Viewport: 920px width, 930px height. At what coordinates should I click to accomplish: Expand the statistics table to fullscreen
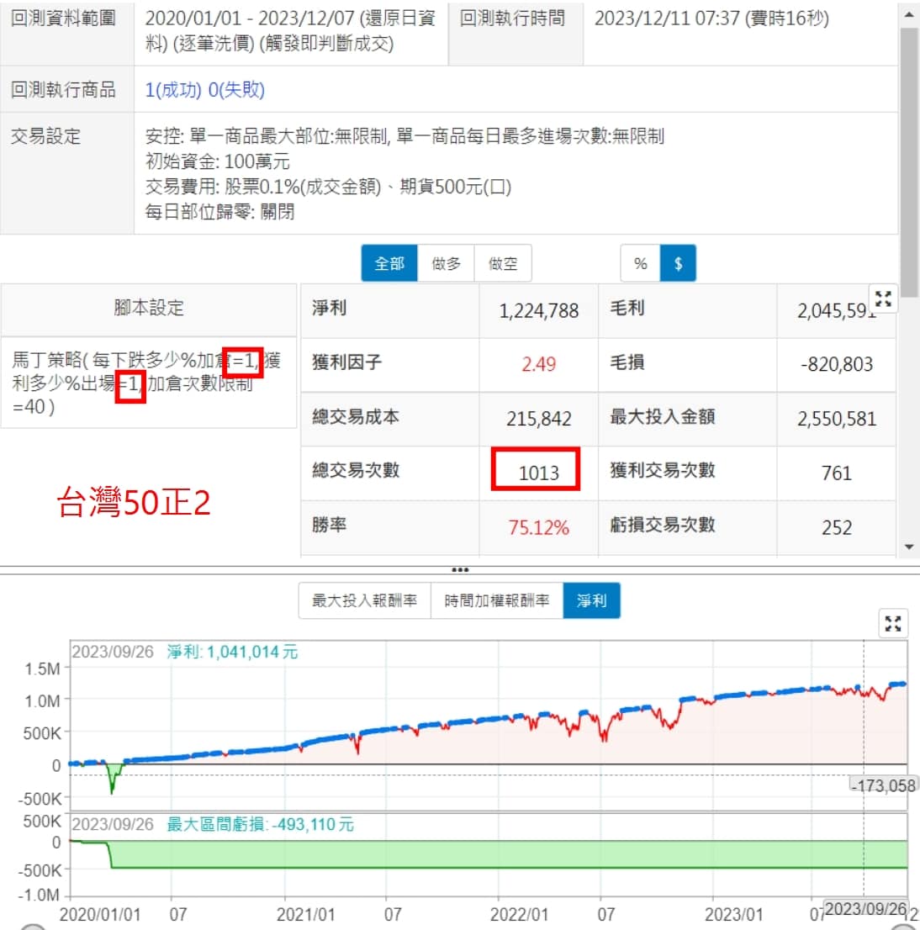(883, 299)
